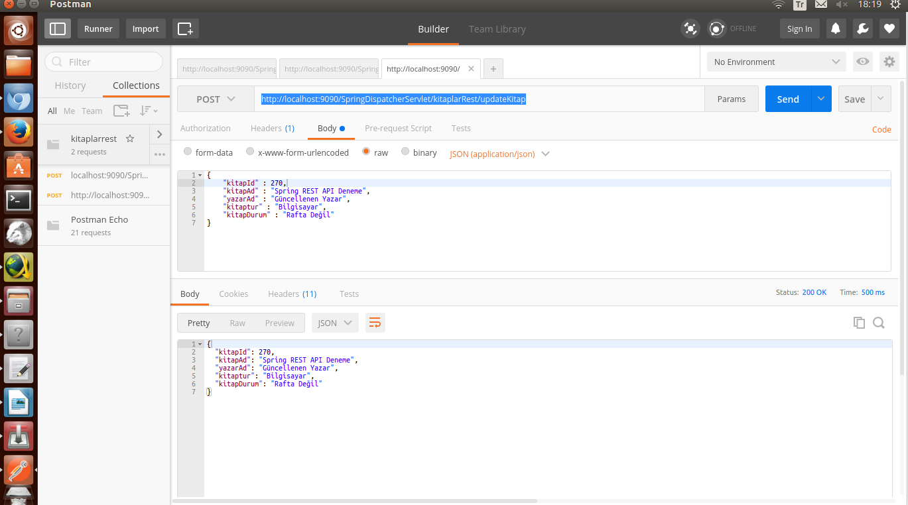Image resolution: width=908 pixels, height=505 pixels.
Task: Search within the response magnifier icon
Action: point(879,323)
